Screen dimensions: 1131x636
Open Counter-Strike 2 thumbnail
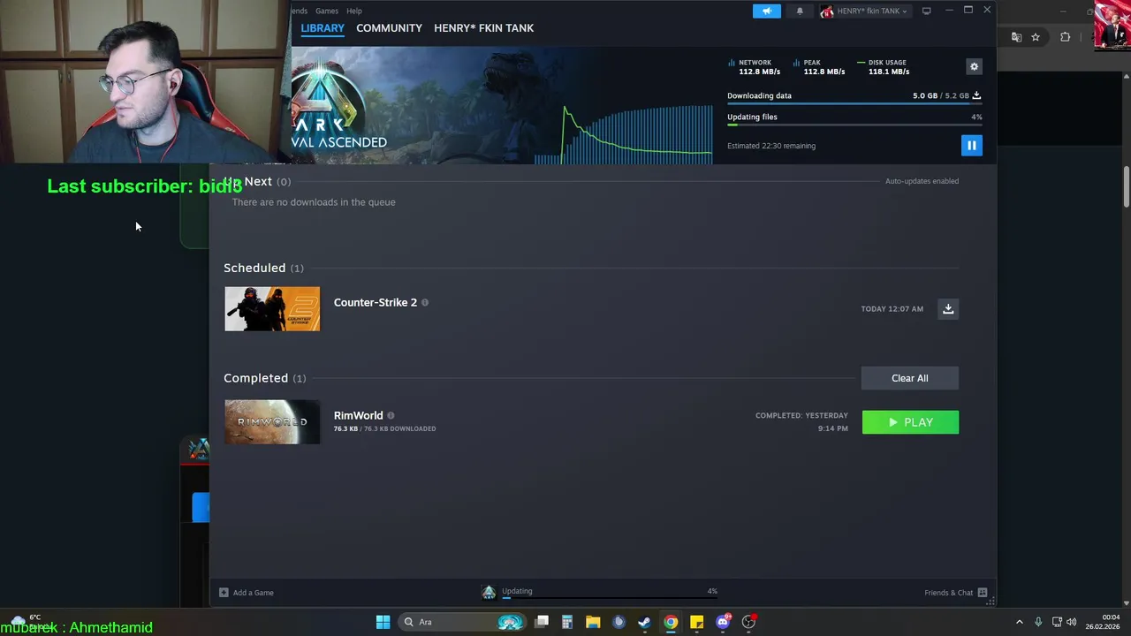[x=272, y=309]
